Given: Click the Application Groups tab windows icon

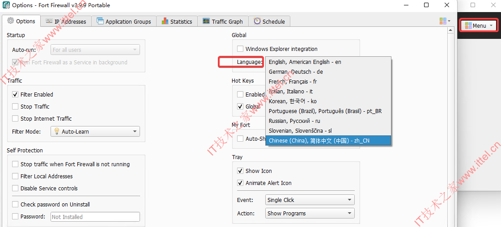Looking at the screenshot, I should click(x=100, y=21).
